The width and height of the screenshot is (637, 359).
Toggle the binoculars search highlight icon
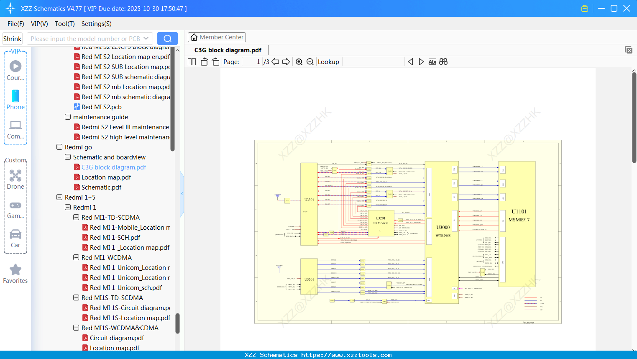click(443, 62)
